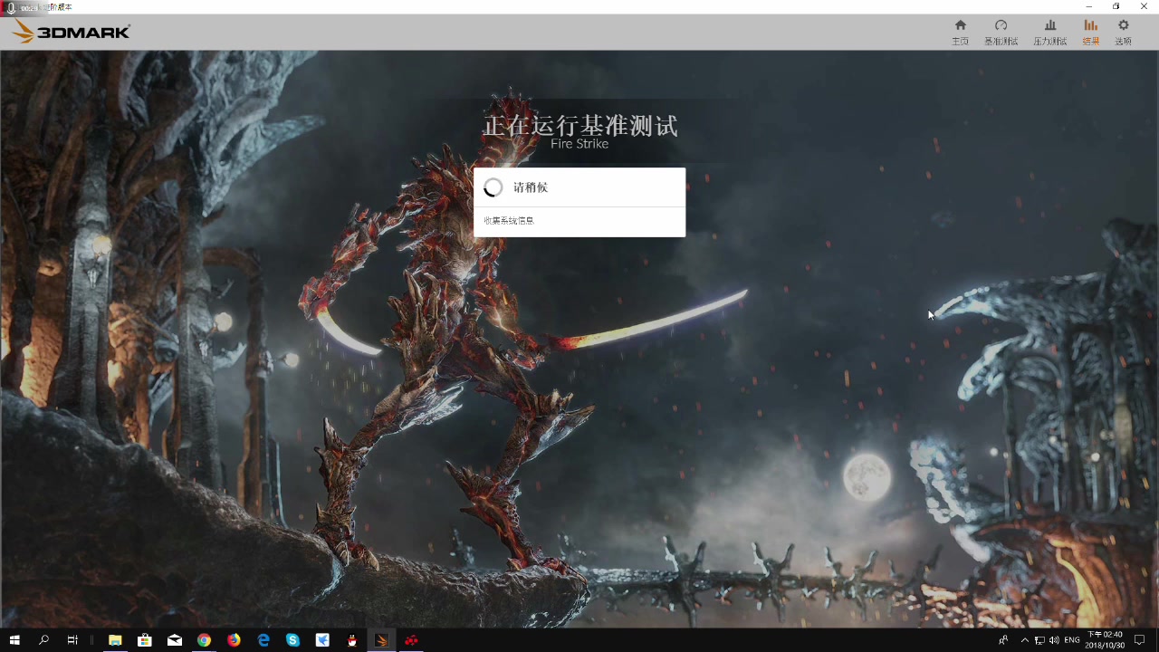Image resolution: width=1159 pixels, height=652 pixels.
Task: Open QQ penguin app on taskbar
Action: pos(352,640)
